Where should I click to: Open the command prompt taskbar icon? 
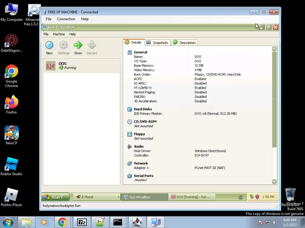pyautogui.click(x=118, y=222)
